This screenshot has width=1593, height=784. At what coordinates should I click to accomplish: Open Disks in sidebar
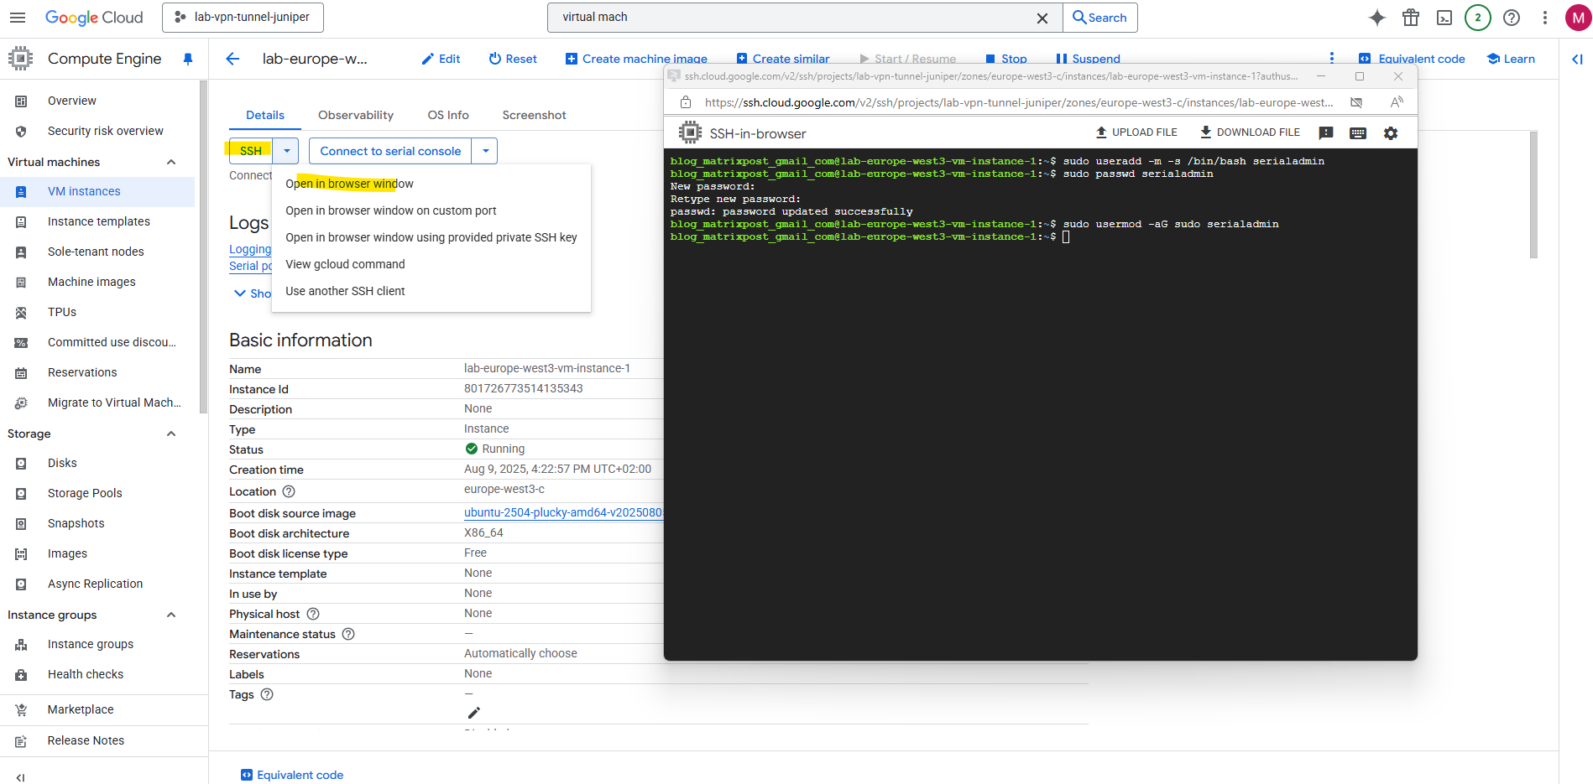click(x=97, y=463)
